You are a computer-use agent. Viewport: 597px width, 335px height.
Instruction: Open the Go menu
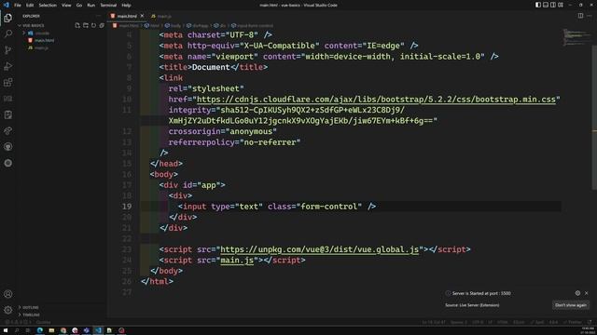(x=78, y=6)
